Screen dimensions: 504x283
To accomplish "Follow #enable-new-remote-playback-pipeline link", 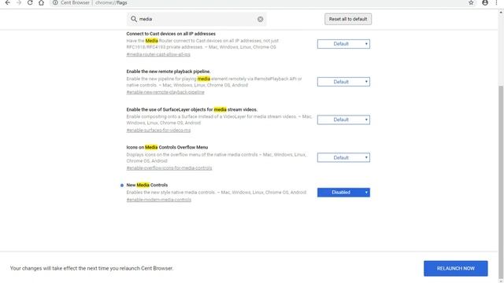I will [165, 92].
